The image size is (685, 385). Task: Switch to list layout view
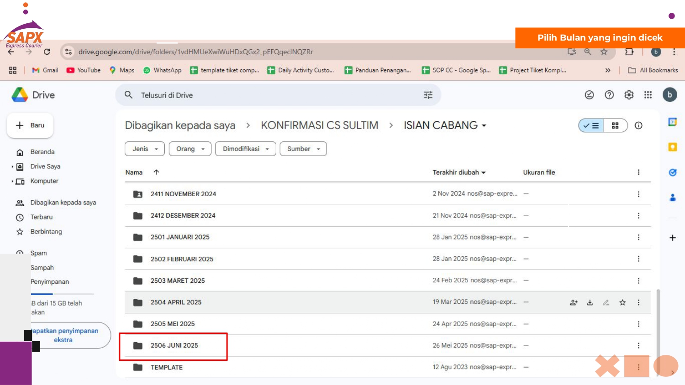[x=591, y=125]
